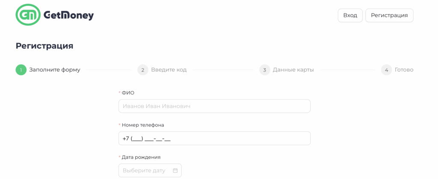Go to the Введите код step
This screenshot has width=438, height=179.
[169, 70]
